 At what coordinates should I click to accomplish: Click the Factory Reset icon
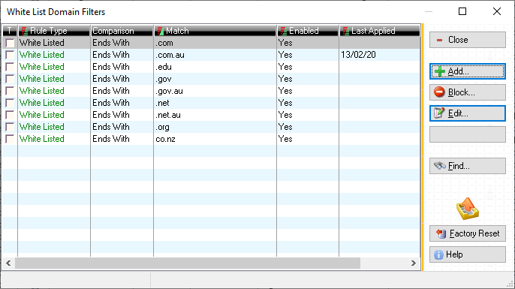[441, 233]
